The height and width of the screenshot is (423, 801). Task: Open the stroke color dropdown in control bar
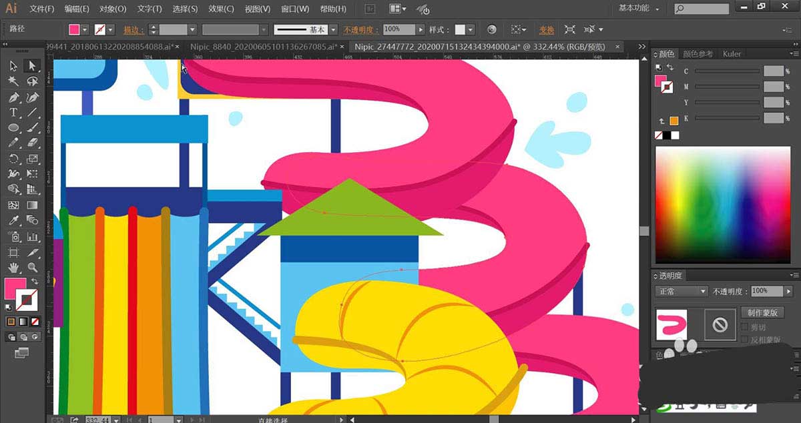point(110,29)
